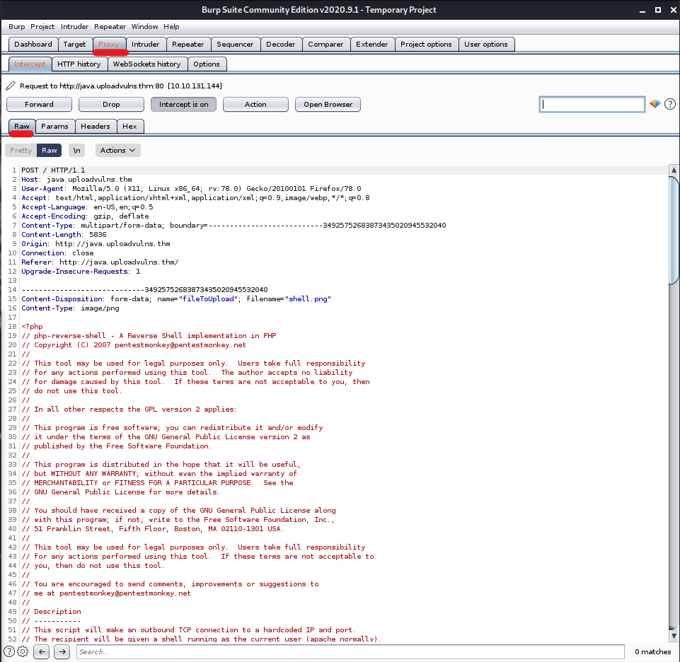Toggle the Intercept is on button
This screenshot has width=680, height=662.
click(x=183, y=105)
